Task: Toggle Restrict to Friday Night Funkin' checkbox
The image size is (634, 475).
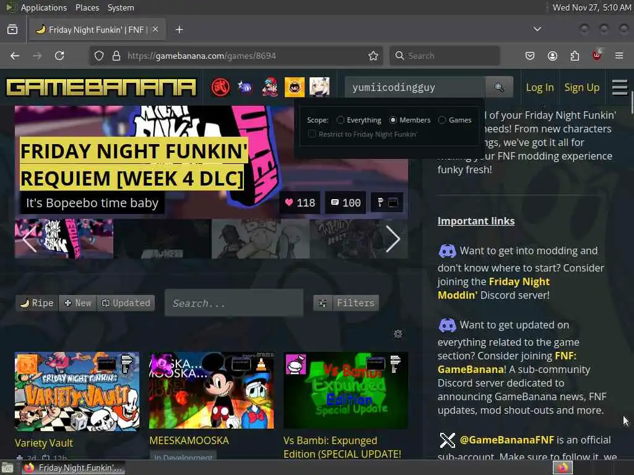Action: click(x=312, y=134)
